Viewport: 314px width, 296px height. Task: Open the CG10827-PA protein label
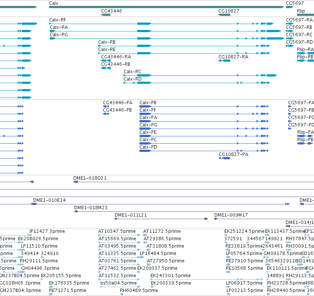(234, 154)
